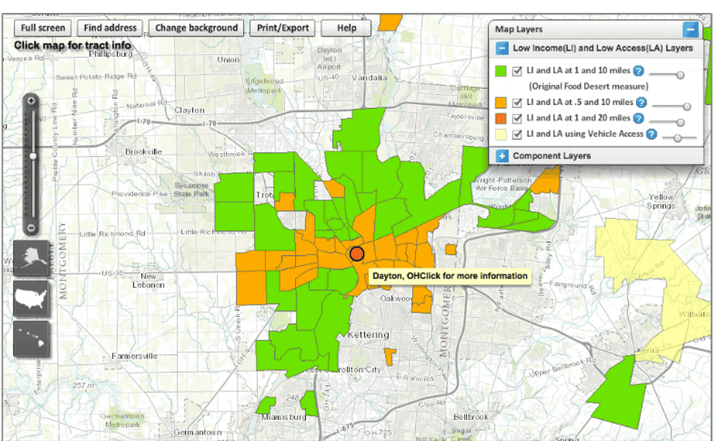
Task: Open the Find address tool
Action: [110, 28]
